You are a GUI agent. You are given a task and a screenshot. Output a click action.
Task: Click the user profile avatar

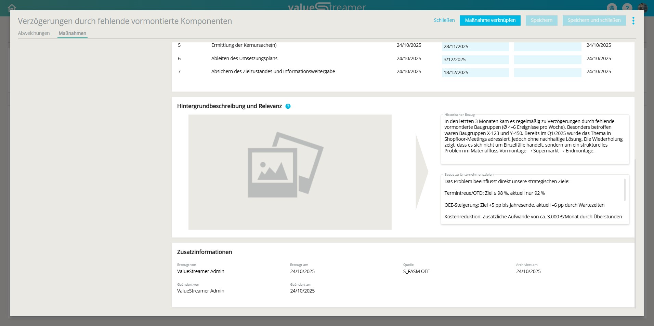642,8
